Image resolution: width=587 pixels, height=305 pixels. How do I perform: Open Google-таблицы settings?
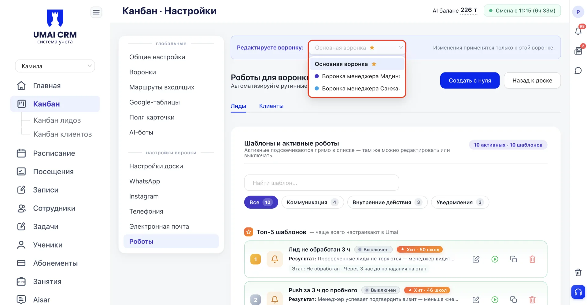[x=171, y=102]
